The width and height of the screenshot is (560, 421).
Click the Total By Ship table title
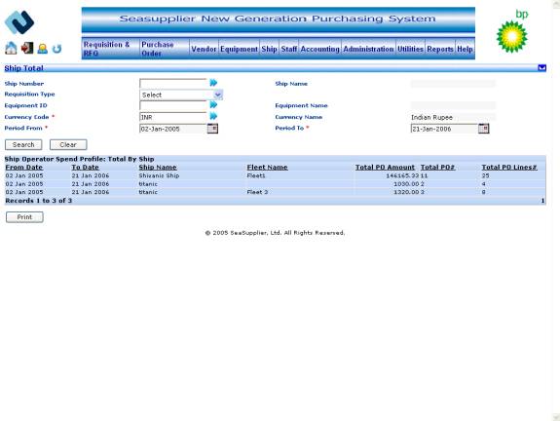coord(79,159)
